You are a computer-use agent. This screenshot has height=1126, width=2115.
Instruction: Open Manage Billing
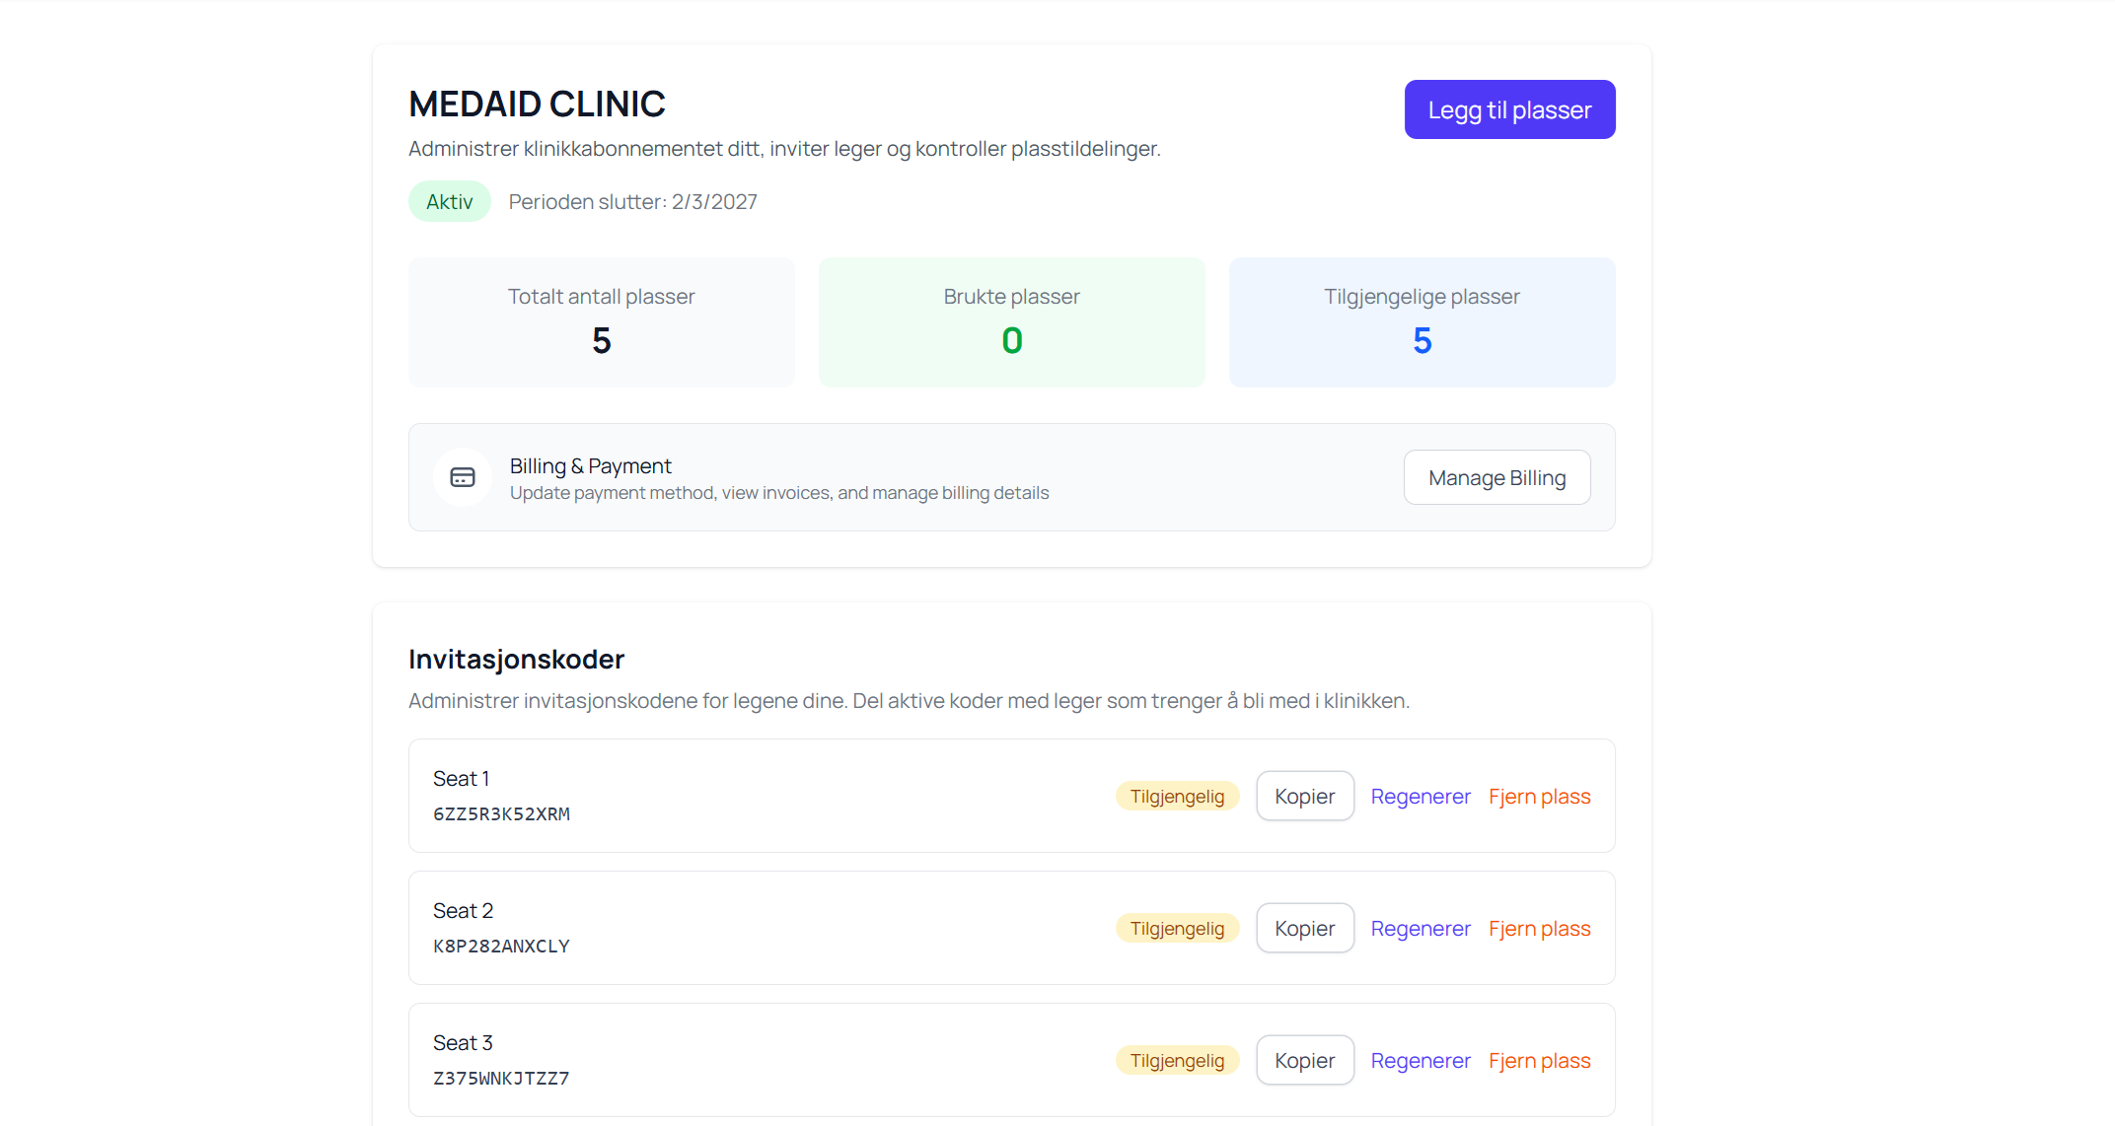[1496, 476]
